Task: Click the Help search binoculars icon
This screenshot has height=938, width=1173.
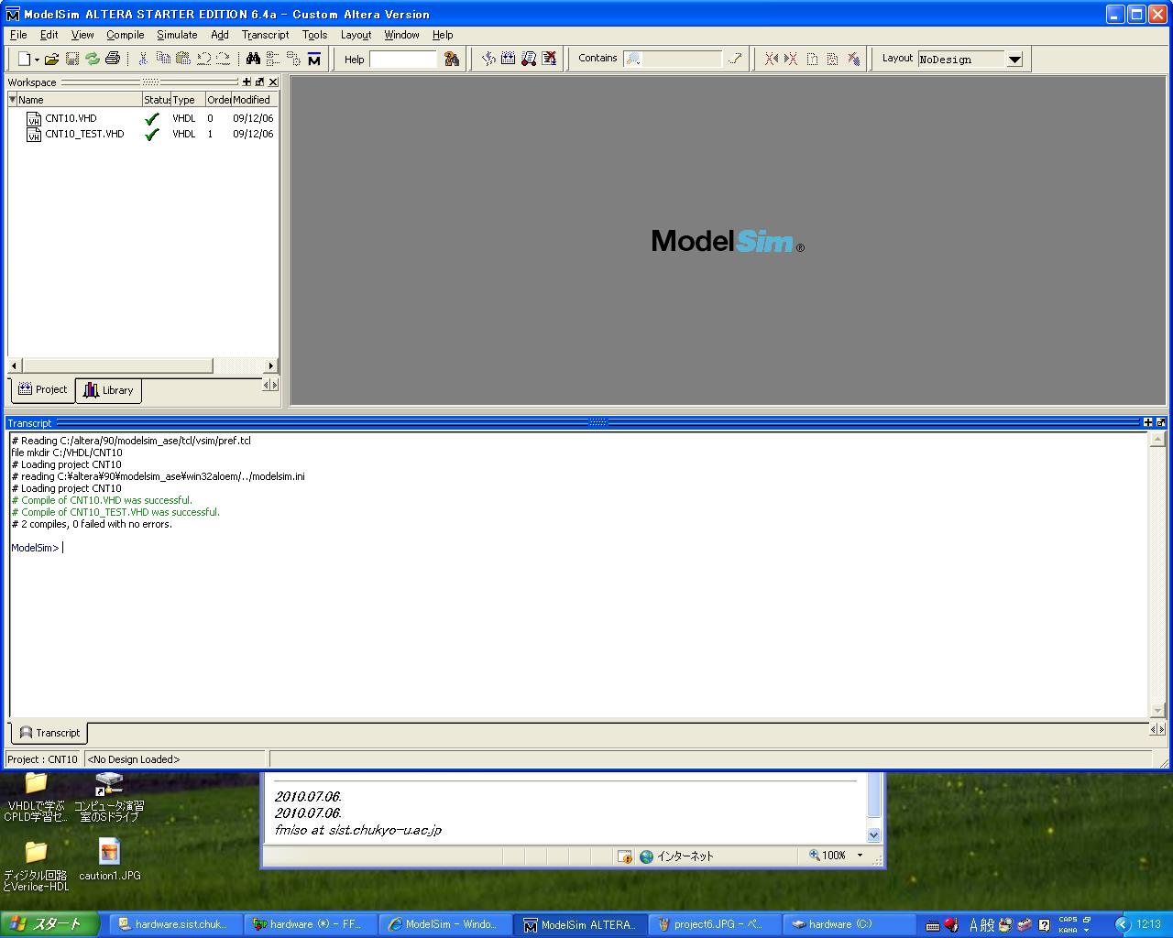Action: (451, 59)
